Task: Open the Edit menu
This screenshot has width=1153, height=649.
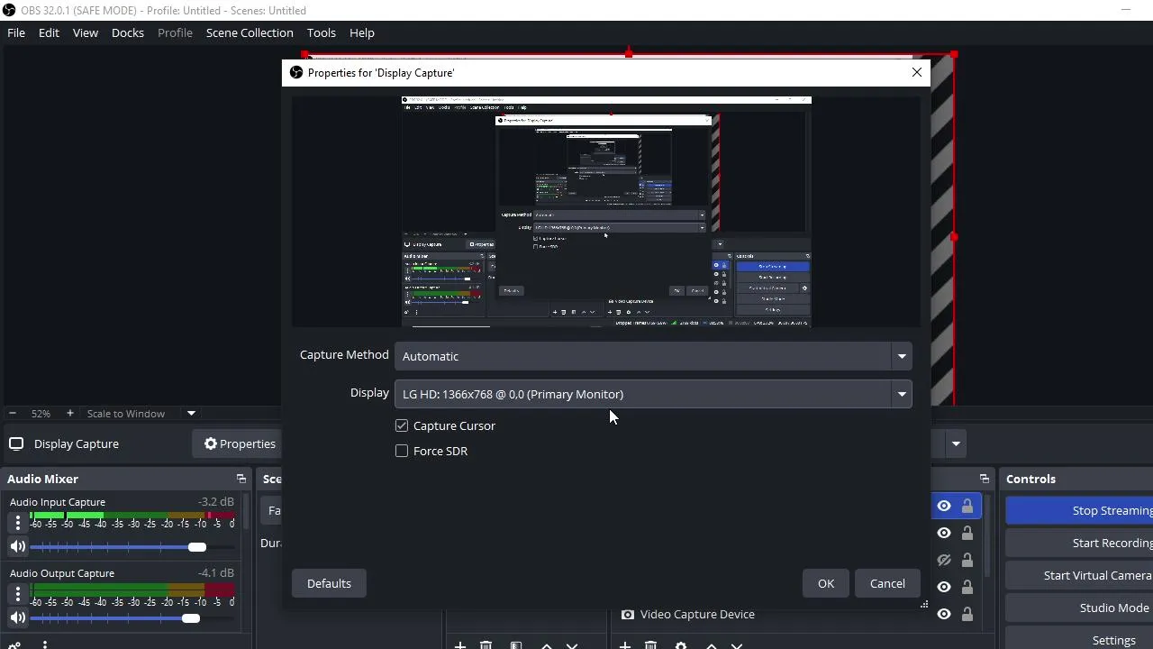Action: (49, 32)
